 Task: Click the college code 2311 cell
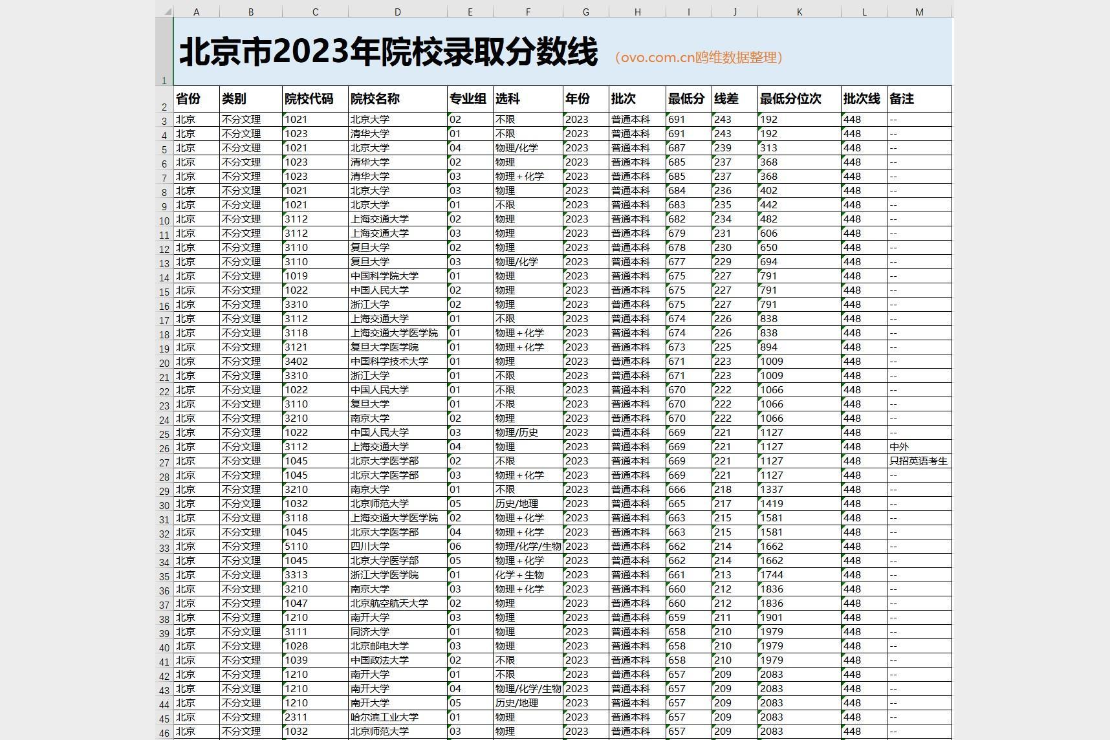pyautogui.click(x=315, y=717)
